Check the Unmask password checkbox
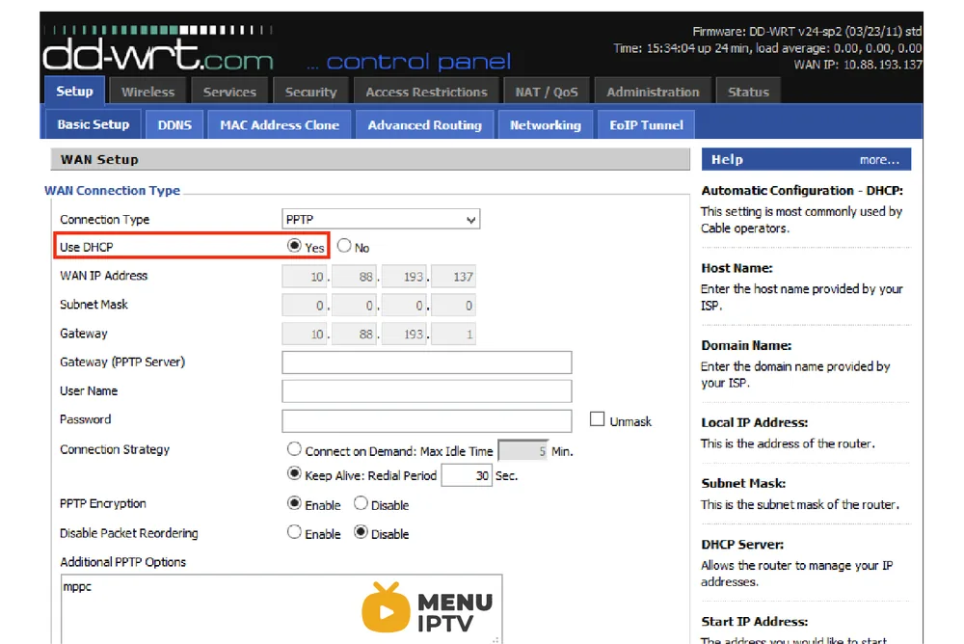Screen dimensions: 964x644 [597, 419]
